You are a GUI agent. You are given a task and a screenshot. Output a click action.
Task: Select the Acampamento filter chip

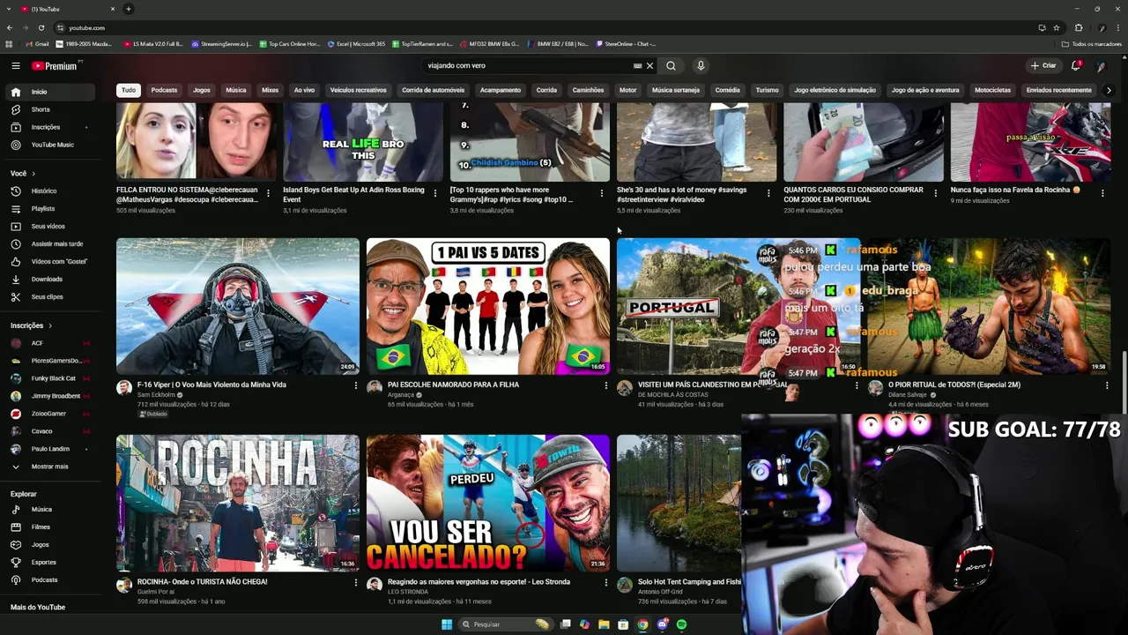click(501, 90)
